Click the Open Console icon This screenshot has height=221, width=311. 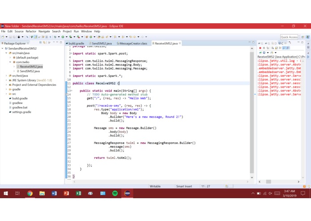point(272,53)
